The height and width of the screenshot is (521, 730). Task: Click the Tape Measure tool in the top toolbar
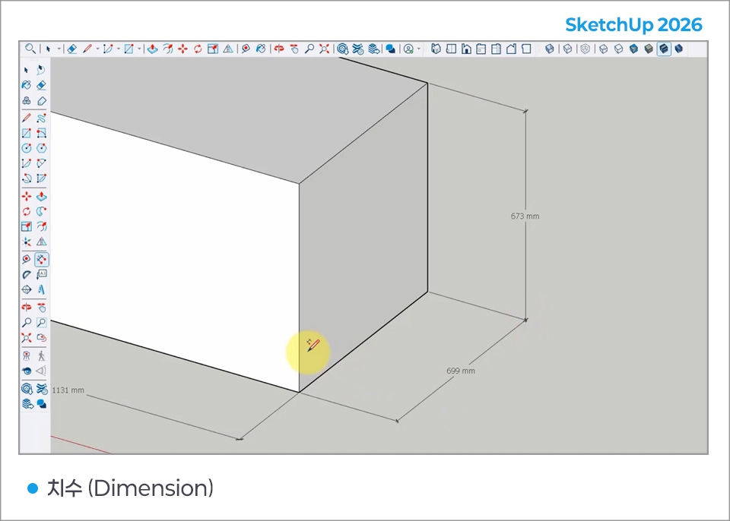click(x=246, y=49)
